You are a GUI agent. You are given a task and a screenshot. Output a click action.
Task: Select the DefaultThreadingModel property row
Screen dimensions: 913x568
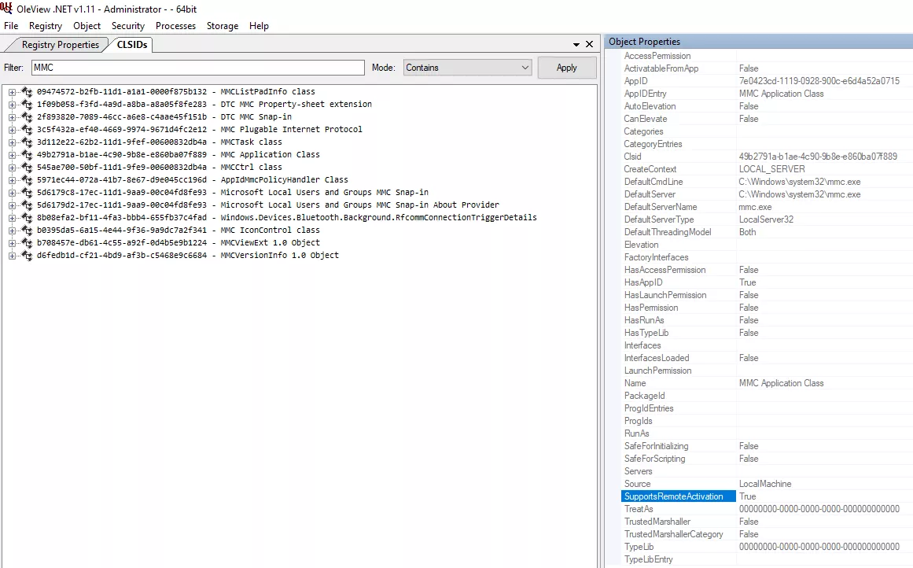click(x=766, y=232)
